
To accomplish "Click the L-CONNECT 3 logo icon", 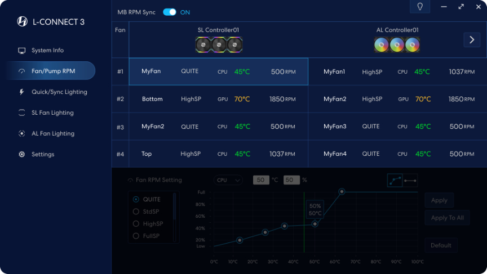I will coord(22,21).
